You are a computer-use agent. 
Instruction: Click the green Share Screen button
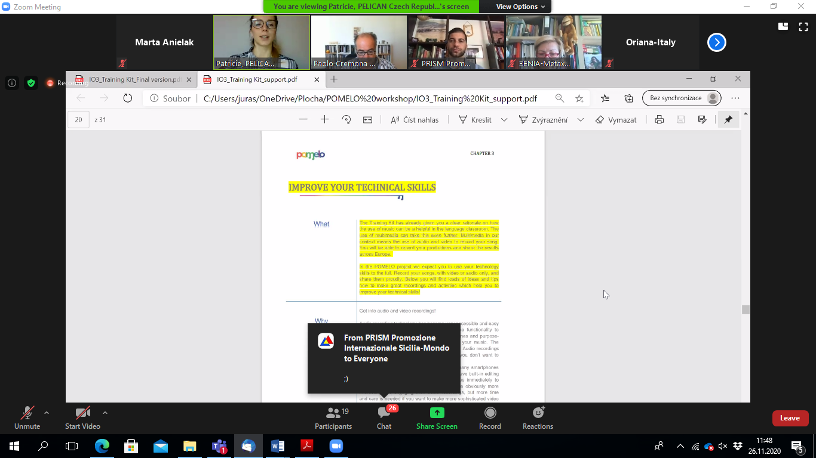[437, 417]
